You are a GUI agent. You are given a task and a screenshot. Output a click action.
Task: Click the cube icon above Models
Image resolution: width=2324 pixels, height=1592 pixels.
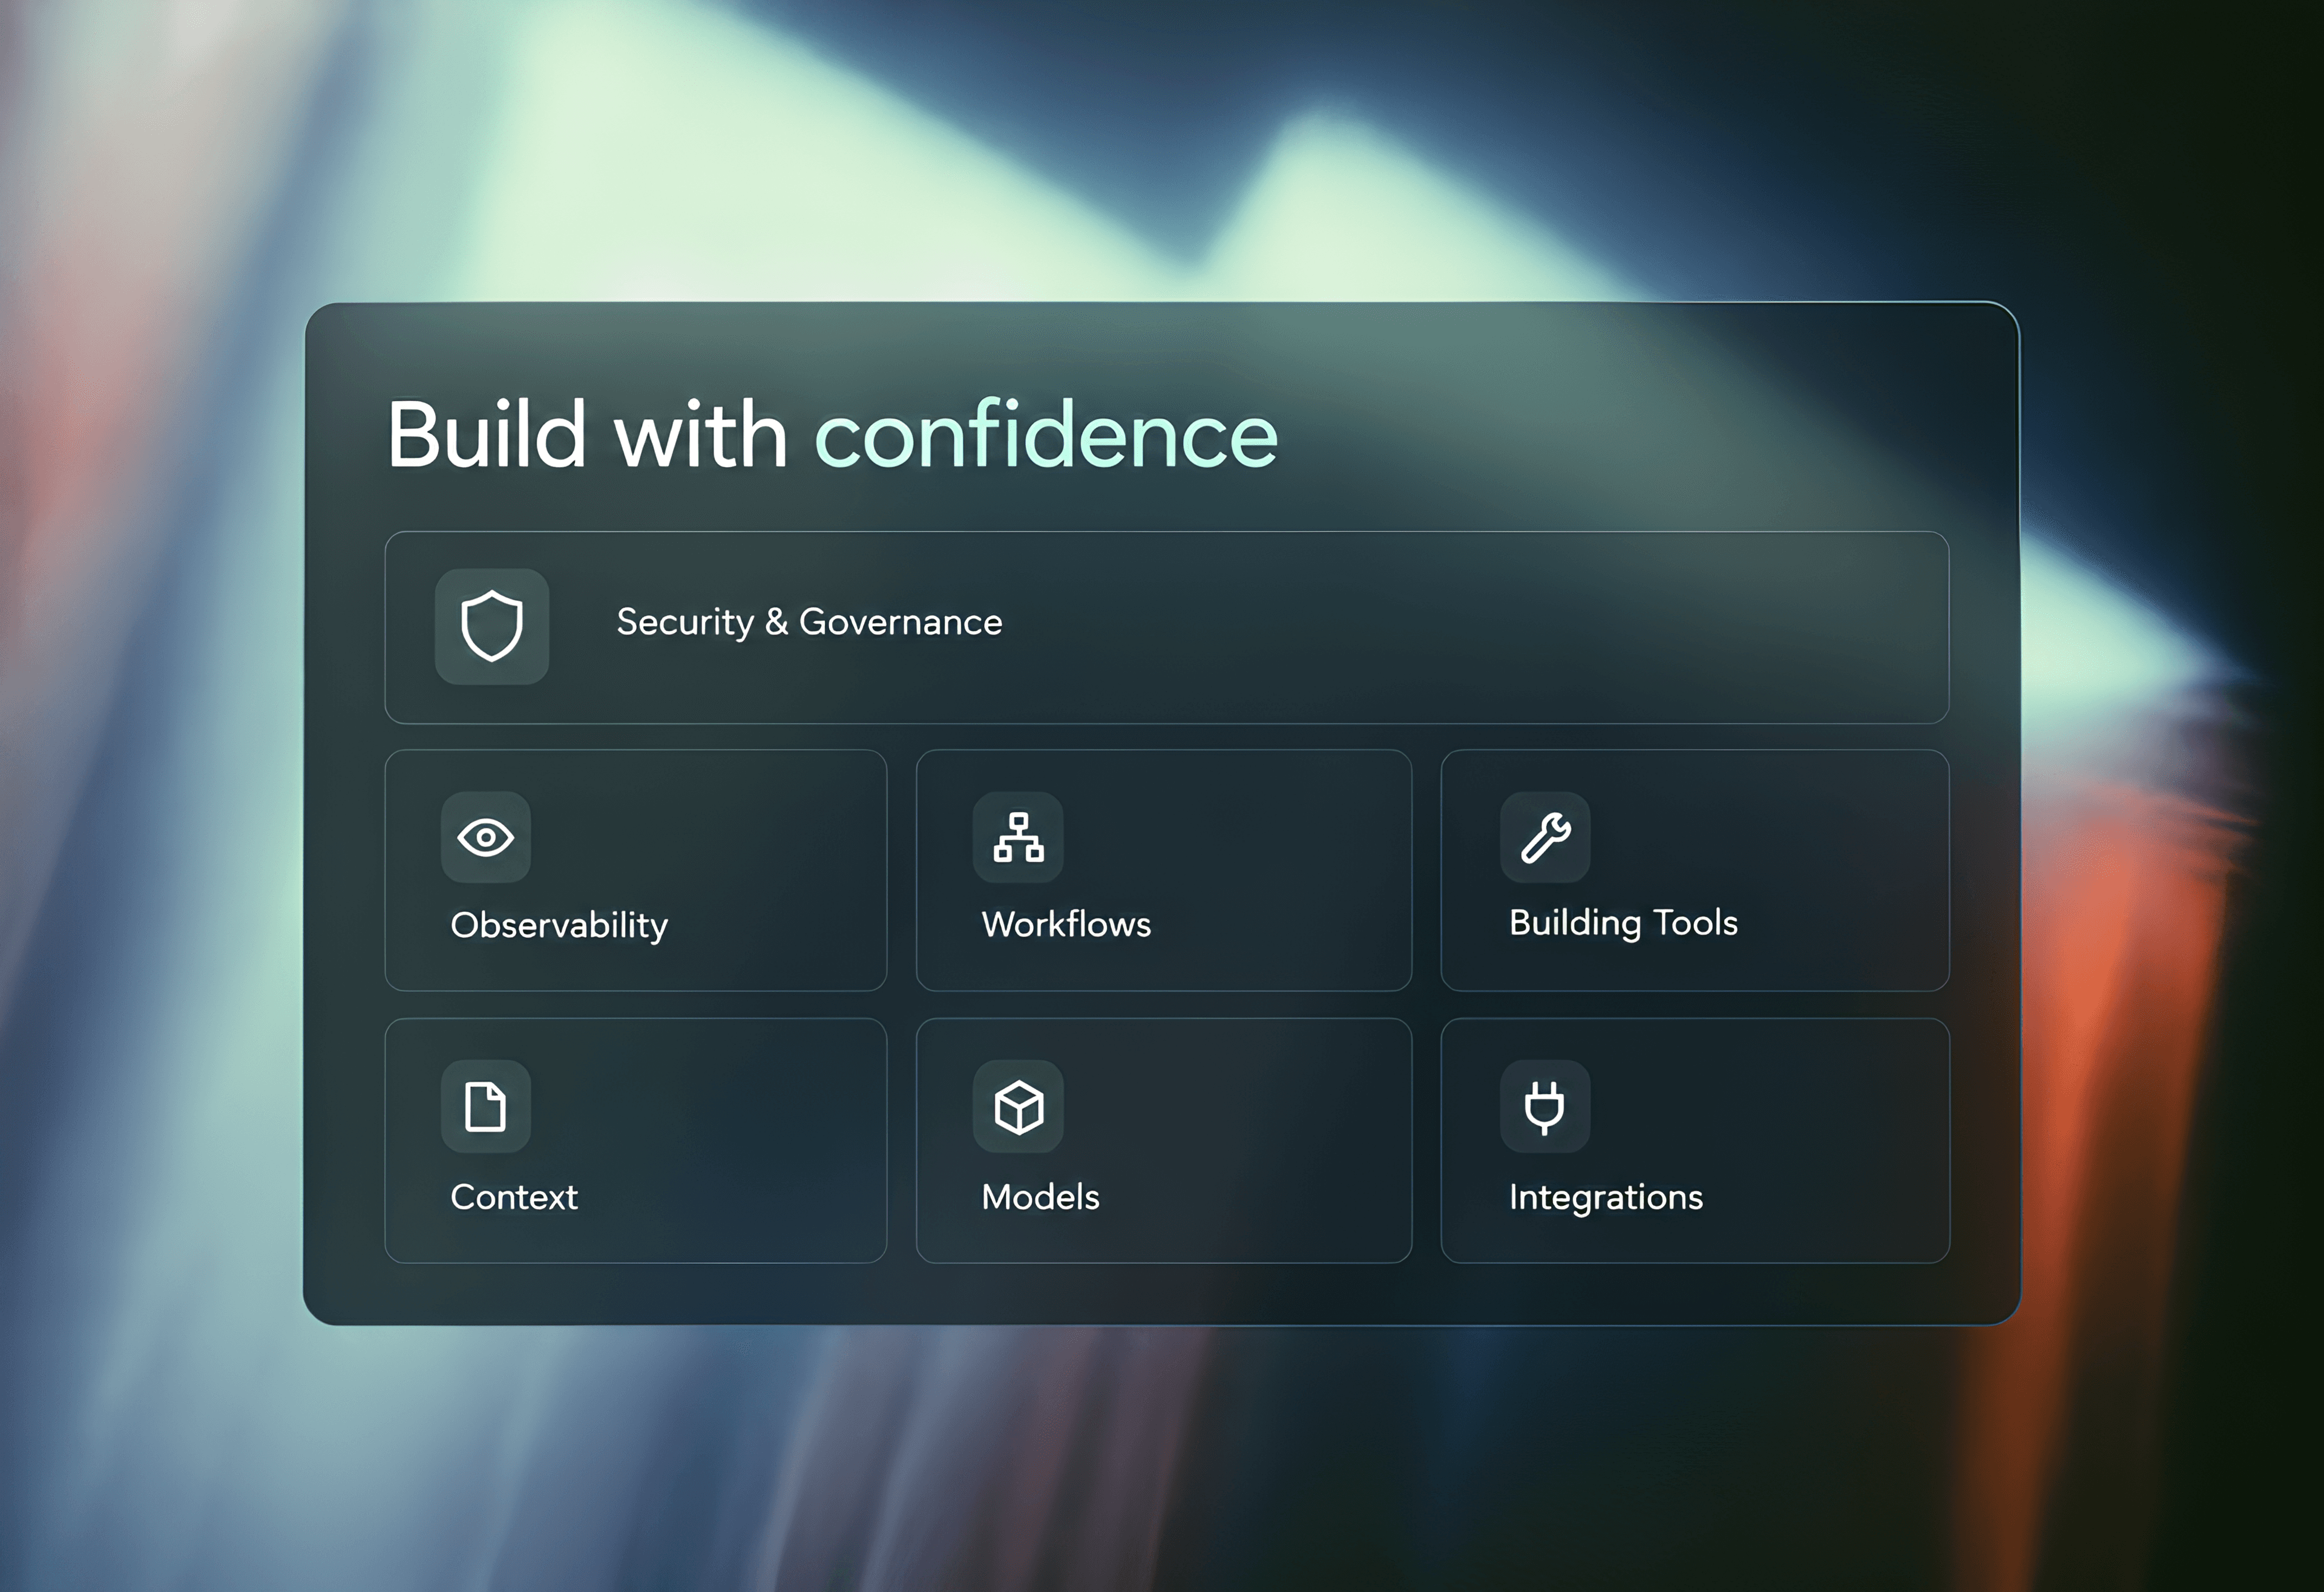pos(1018,1106)
